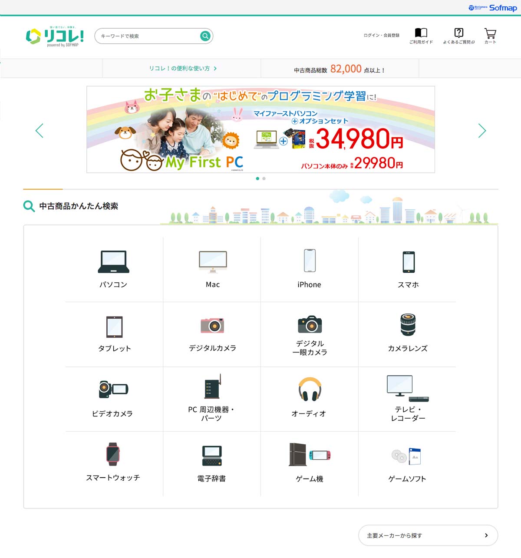
Task: Open the パソコン laptop category icon
Action: (x=113, y=261)
